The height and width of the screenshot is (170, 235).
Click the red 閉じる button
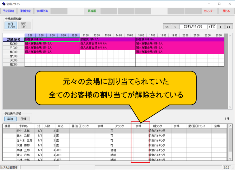[x=226, y=11]
